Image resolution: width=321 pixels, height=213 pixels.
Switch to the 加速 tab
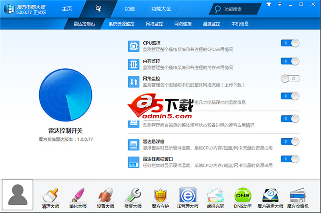pyautogui.click(x=130, y=9)
